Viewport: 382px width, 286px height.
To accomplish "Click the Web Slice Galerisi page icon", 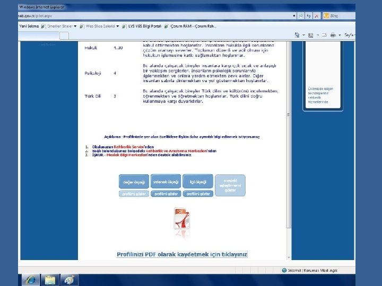I will pyautogui.click(x=82, y=26).
